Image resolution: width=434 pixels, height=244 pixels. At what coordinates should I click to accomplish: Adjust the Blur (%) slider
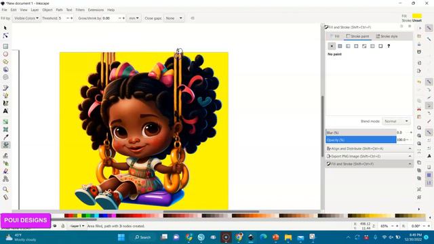tap(361, 133)
